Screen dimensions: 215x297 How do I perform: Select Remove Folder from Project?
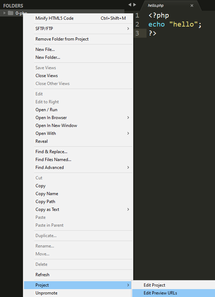(x=62, y=39)
